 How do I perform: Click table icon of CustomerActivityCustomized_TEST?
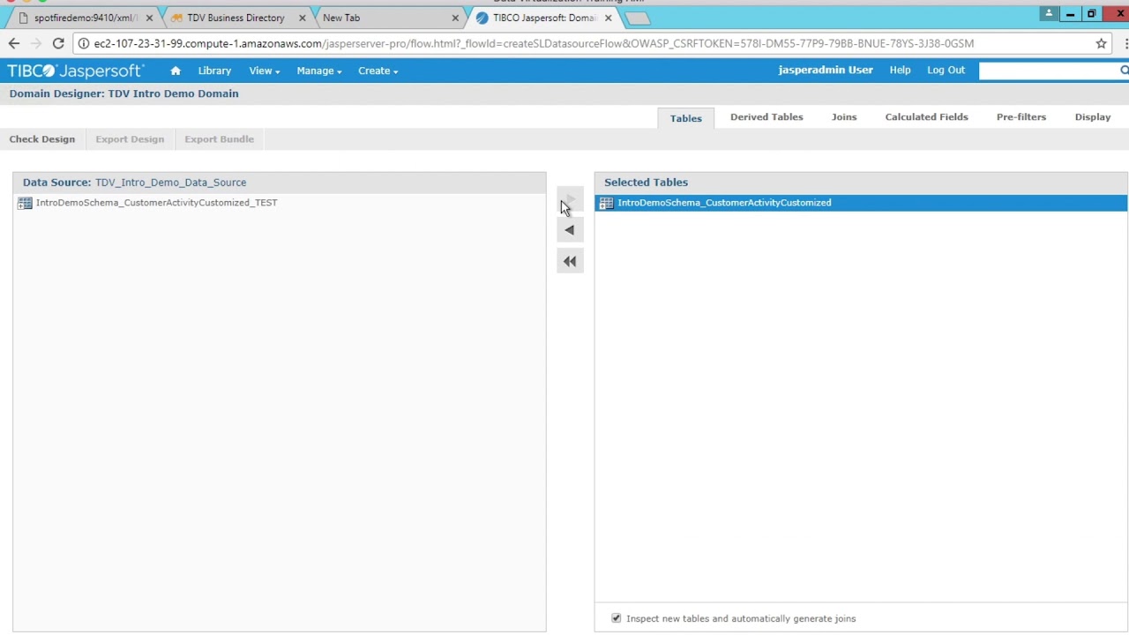click(x=25, y=203)
